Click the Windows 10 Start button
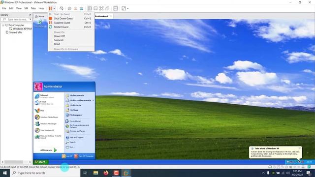This screenshot has width=315, height=177. tap(5, 173)
